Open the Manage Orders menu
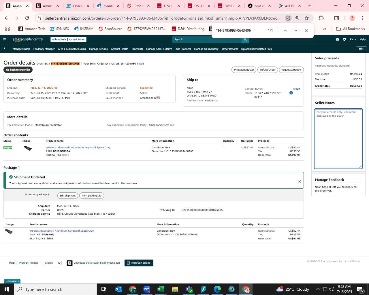 21,49
